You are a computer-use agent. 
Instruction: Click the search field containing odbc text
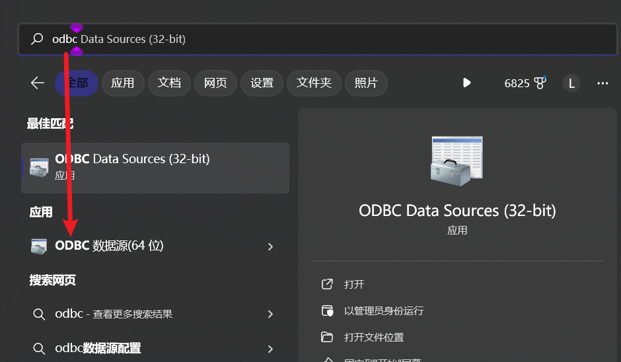point(318,39)
